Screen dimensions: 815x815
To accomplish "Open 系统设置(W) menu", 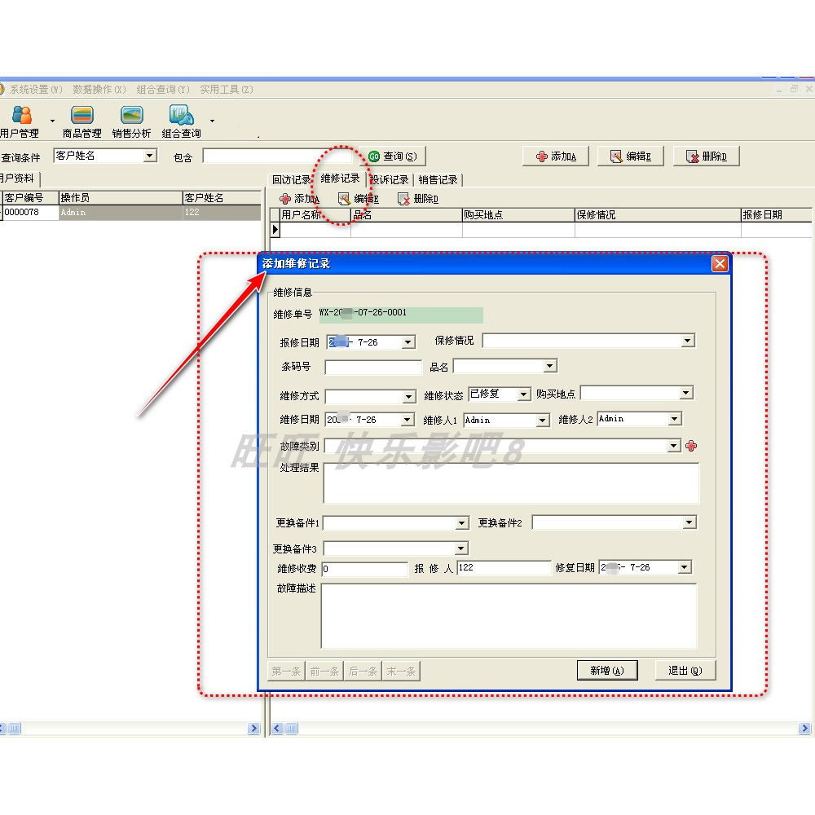I will point(36,90).
